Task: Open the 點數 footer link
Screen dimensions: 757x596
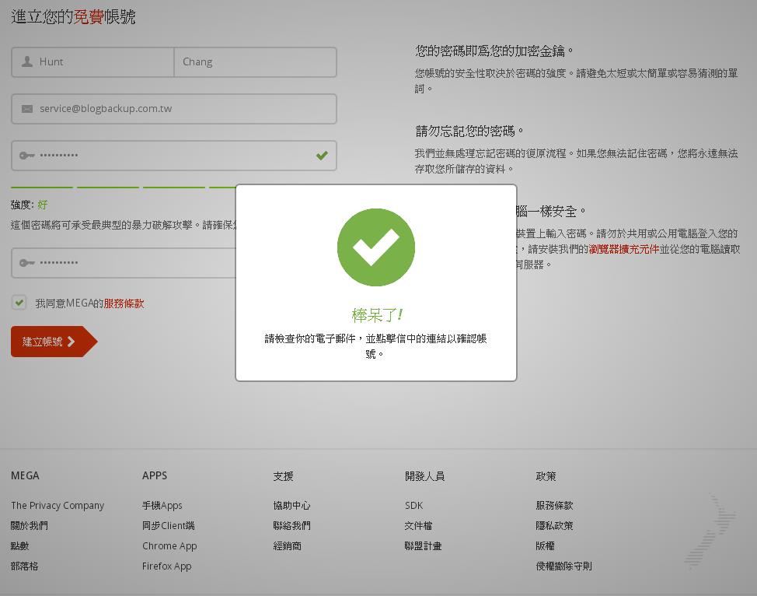Action: (x=19, y=545)
